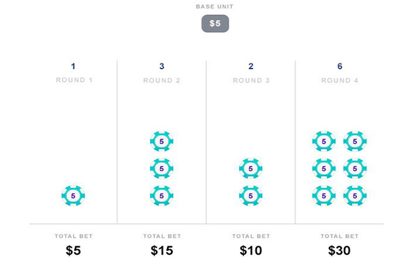Select the Round 2 label
413x258 pixels.
pyautogui.click(x=162, y=80)
